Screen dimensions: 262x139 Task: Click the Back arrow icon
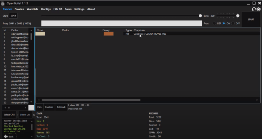6,136
